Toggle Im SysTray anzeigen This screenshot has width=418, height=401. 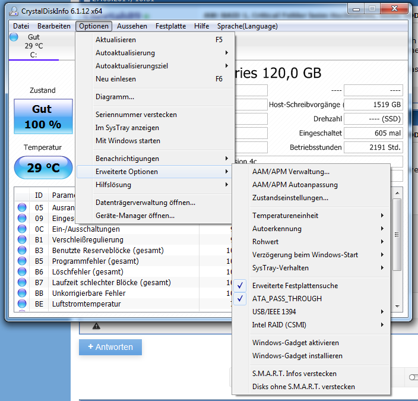click(x=154, y=128)
